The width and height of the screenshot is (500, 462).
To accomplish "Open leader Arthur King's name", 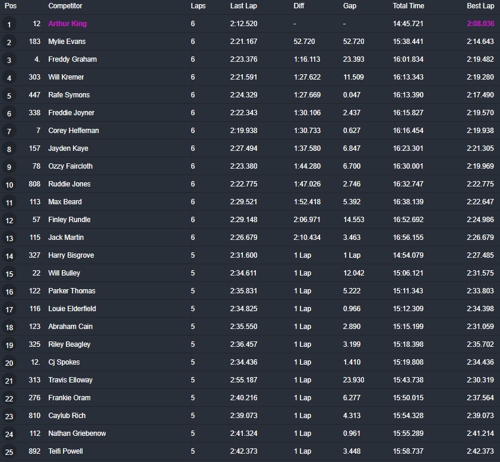I will (67, 24).
